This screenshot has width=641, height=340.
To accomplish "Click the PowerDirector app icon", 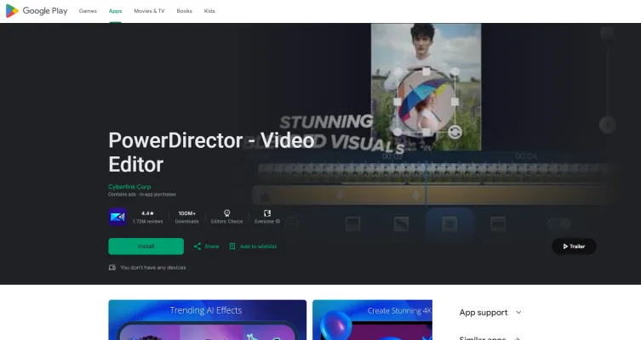I will [117, 216].
